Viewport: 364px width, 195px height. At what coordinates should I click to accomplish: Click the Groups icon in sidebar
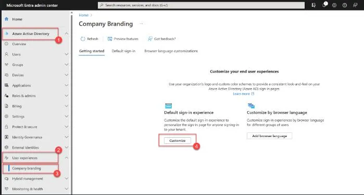click(x=6, y=65)
